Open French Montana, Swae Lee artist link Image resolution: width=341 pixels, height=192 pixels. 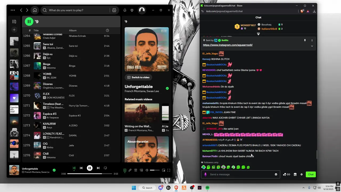[x=142, y=91]
